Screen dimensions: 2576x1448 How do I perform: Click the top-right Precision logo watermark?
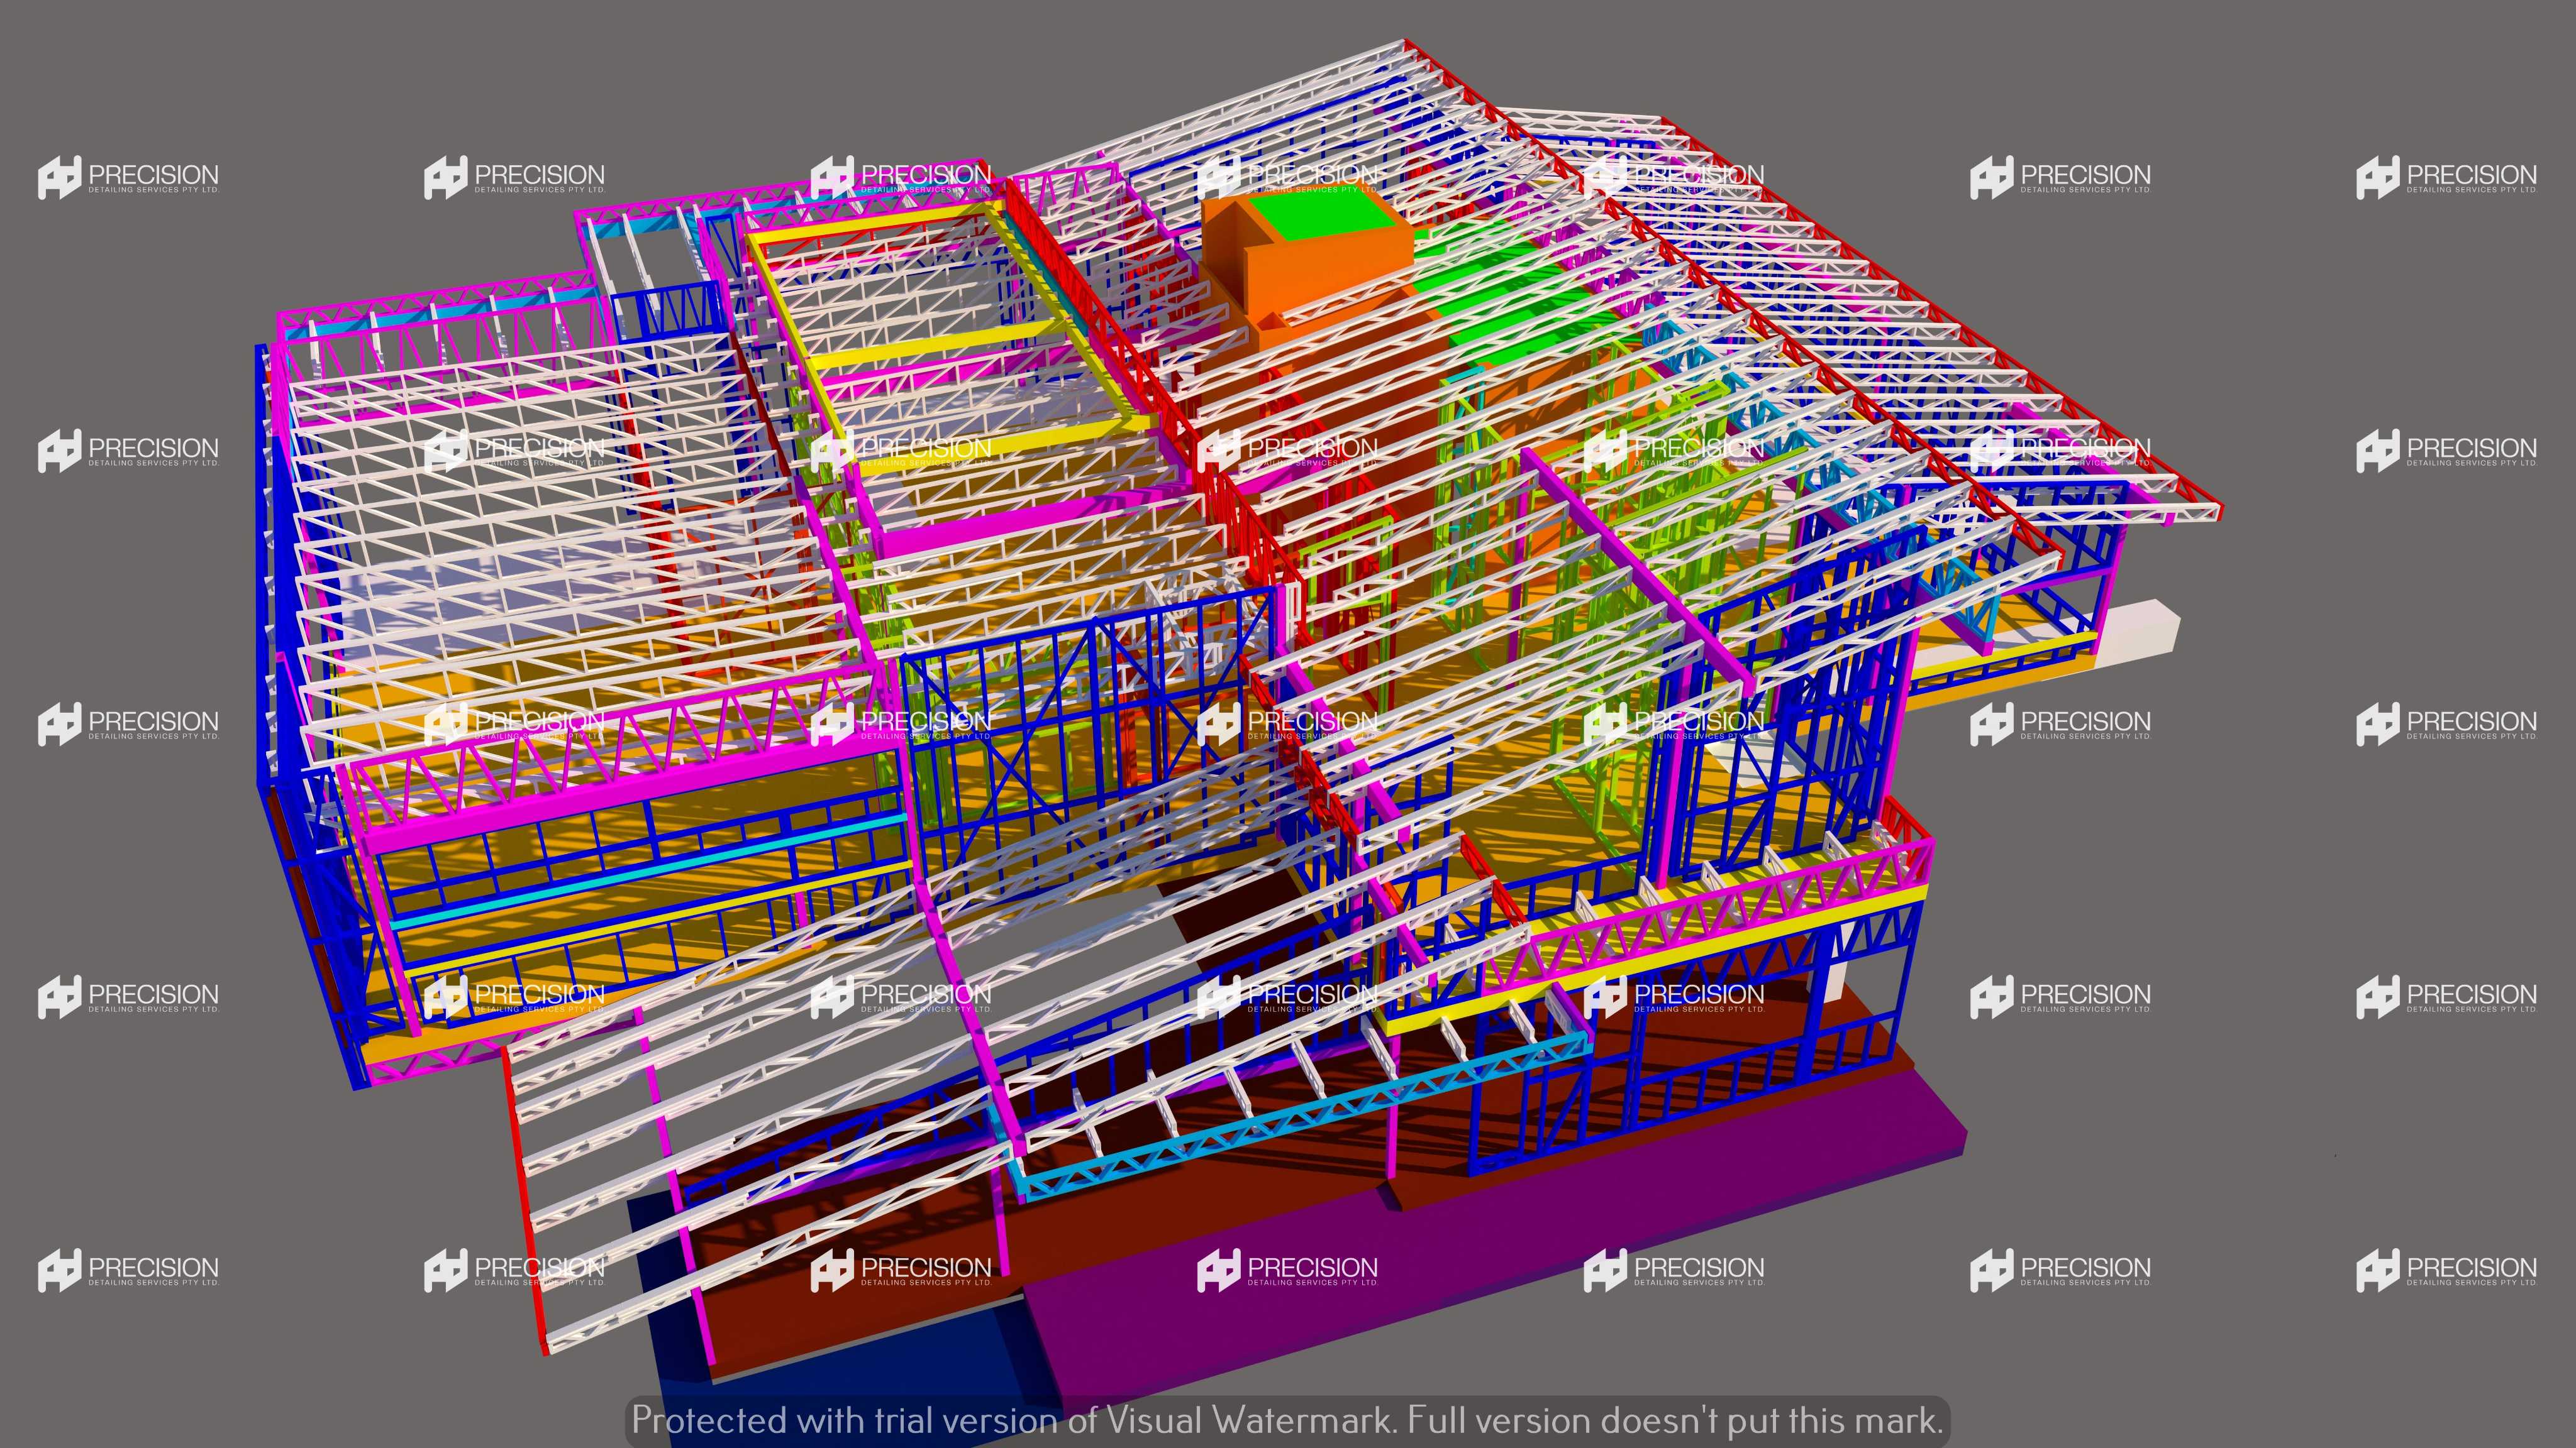(2446, 178)
